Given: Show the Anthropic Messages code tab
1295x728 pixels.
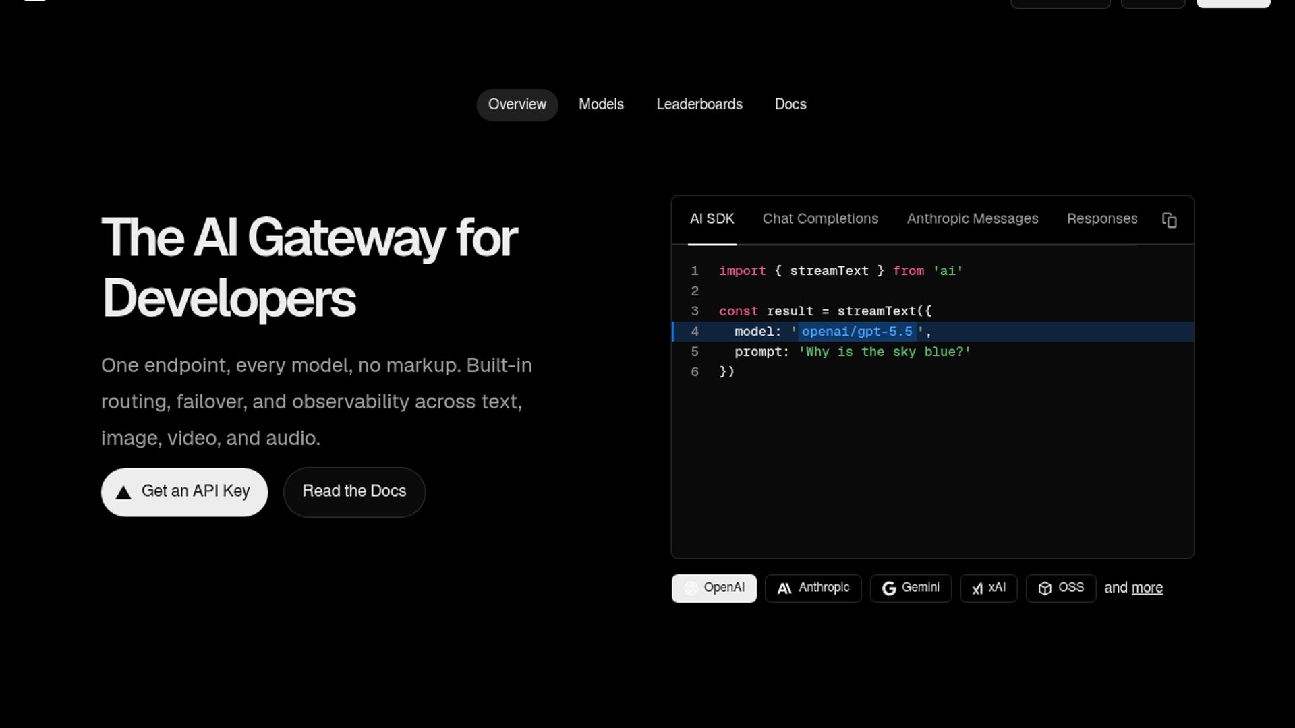Looking at the screenshot, I should pos(973,219).
